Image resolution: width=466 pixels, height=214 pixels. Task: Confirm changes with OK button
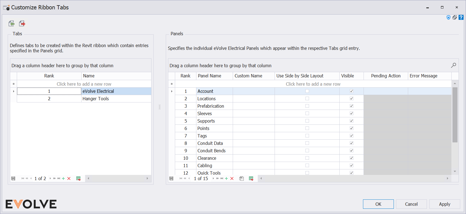[378, 204]
